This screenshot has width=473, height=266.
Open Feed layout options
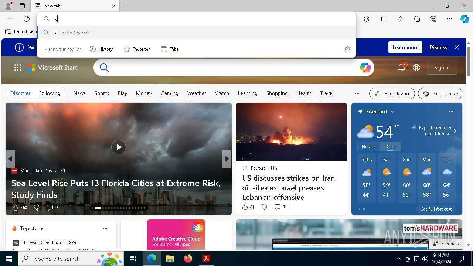click(x=392, y=93)
